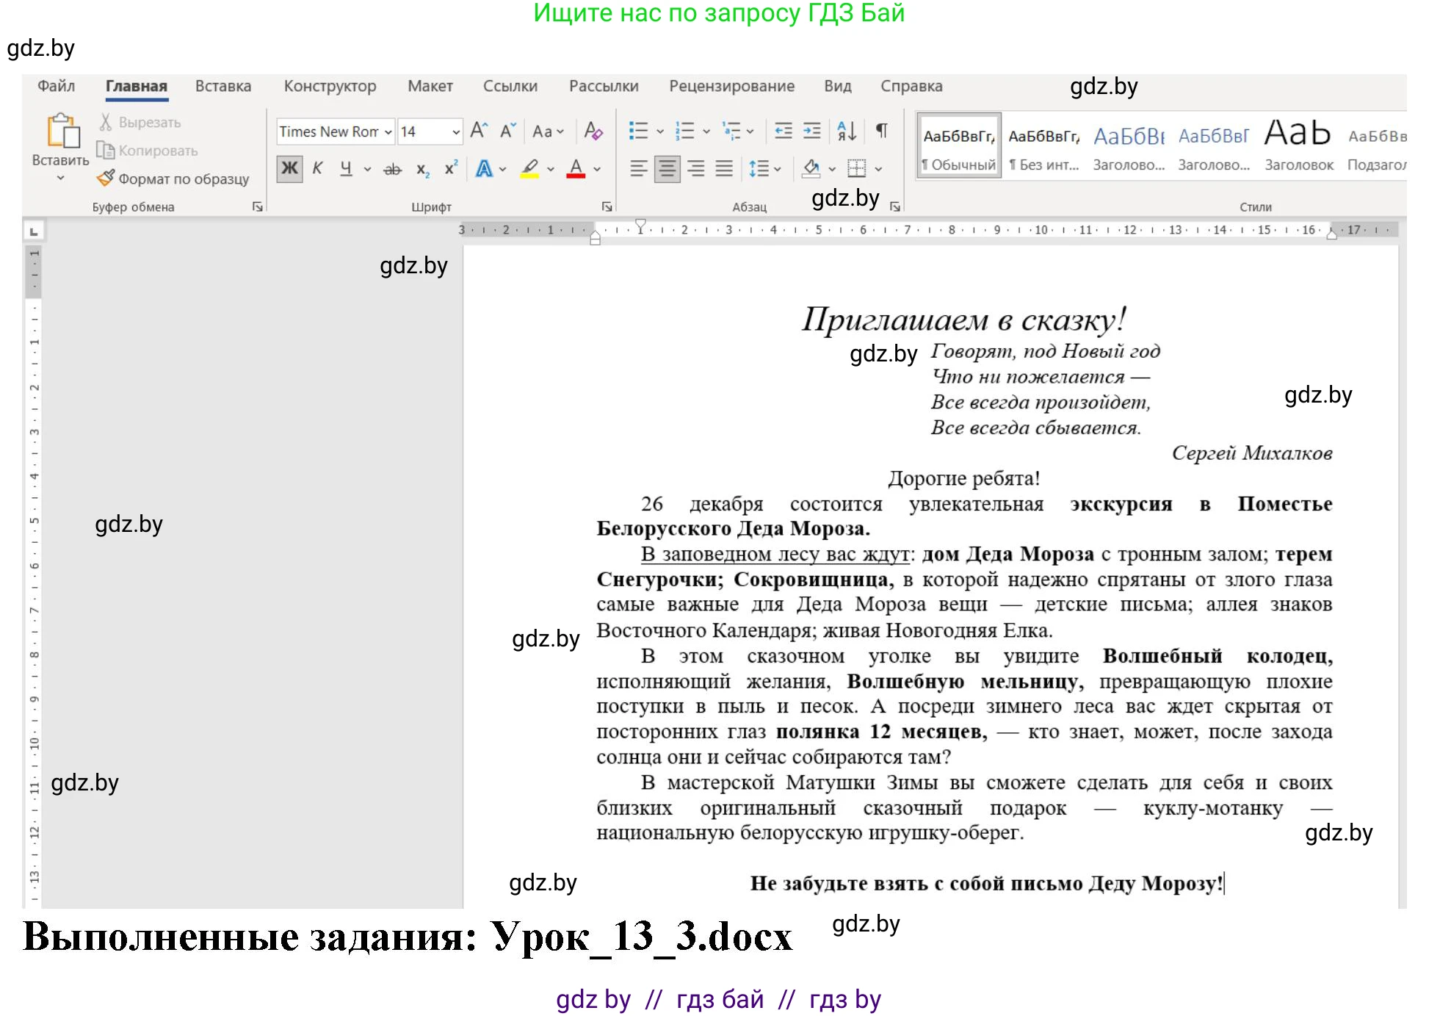Image resolution: width=1440 pixels, height=1016 pixels.
Task: Click the Вставить paste button
Action: click(x=59, y=143)
